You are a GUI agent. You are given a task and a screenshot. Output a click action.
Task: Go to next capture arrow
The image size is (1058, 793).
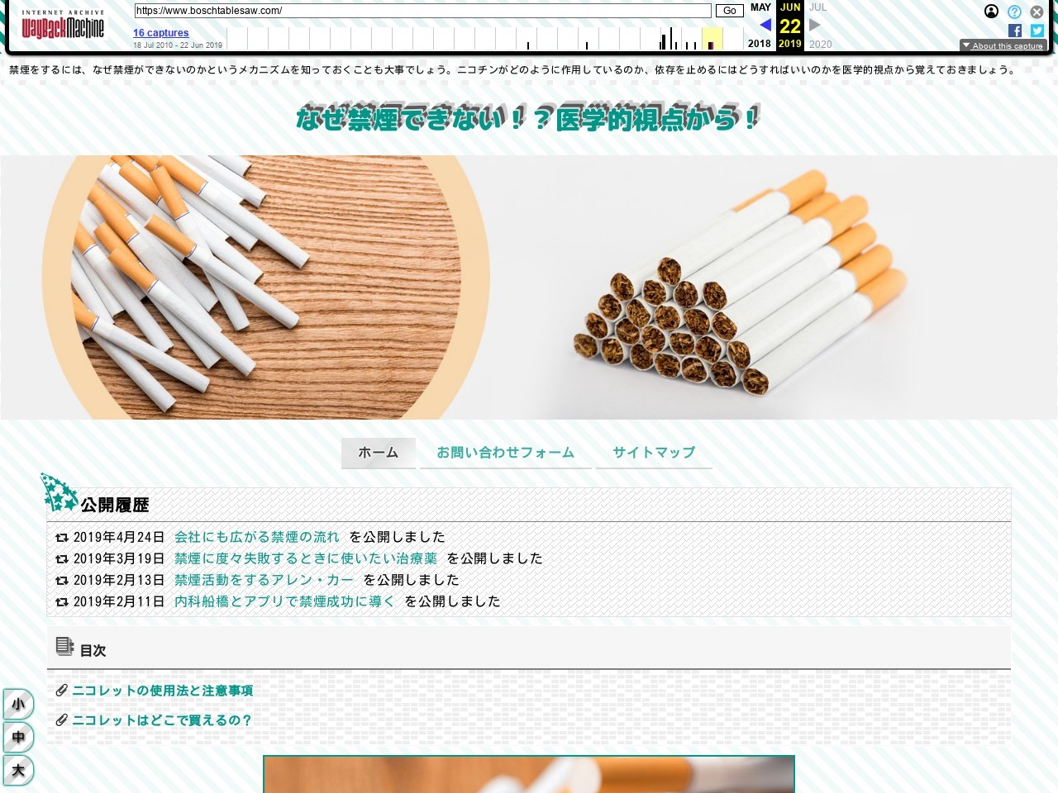(x=815, y=25)
